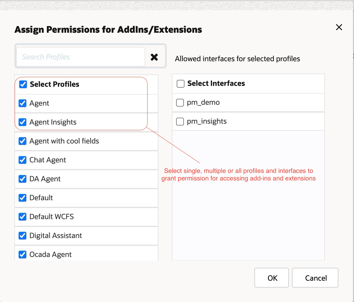Uncheck the Agent profile
354x302 pixels.
pyautogui.click(x=23, y=103)
